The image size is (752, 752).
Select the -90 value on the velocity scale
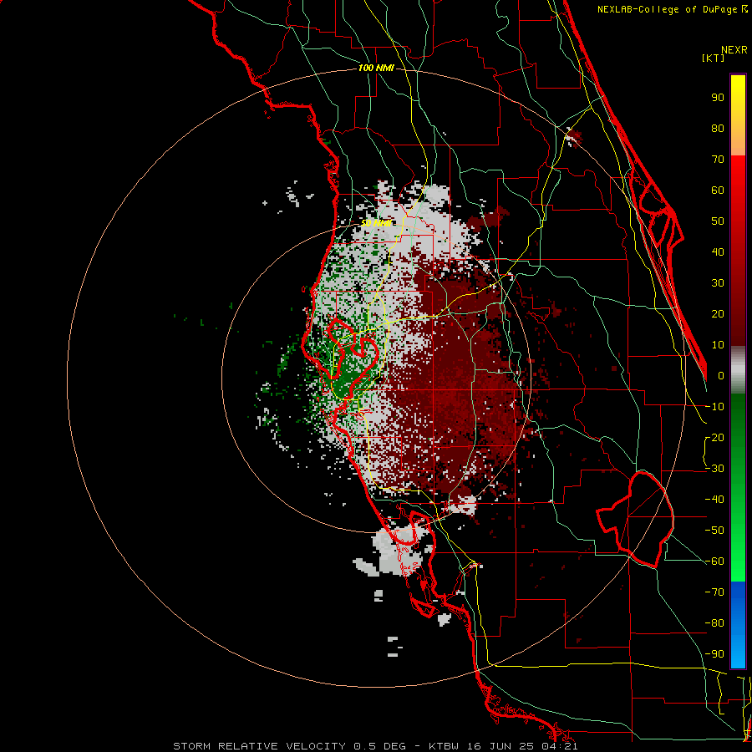[714, 654]
